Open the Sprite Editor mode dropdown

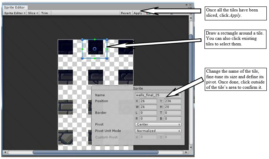click(x=15, y=13)
